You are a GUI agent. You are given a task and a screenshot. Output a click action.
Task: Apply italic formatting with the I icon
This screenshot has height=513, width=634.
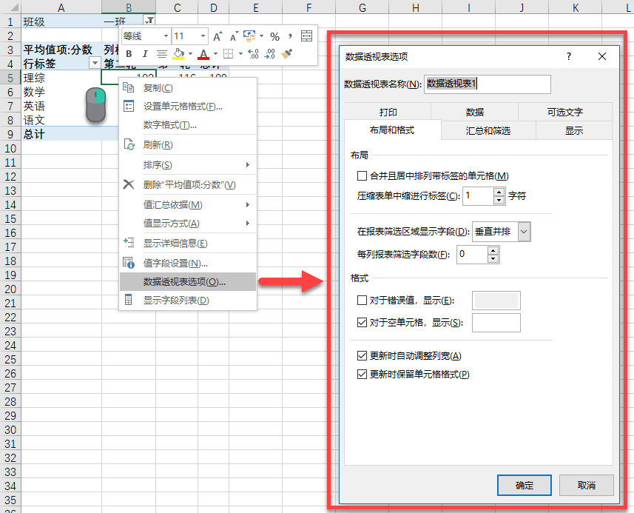[145, 53]
